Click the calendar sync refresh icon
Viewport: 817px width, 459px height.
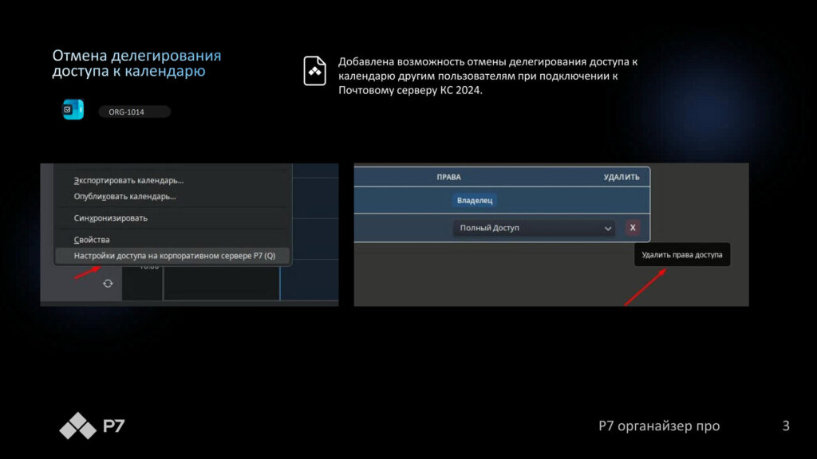tap(108, 283)
